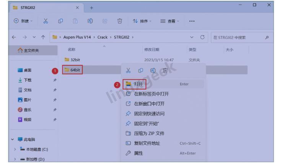Click the Cut icon in the toolbar
The width and height of the screenshot is (282, 163).
[46, 21]
